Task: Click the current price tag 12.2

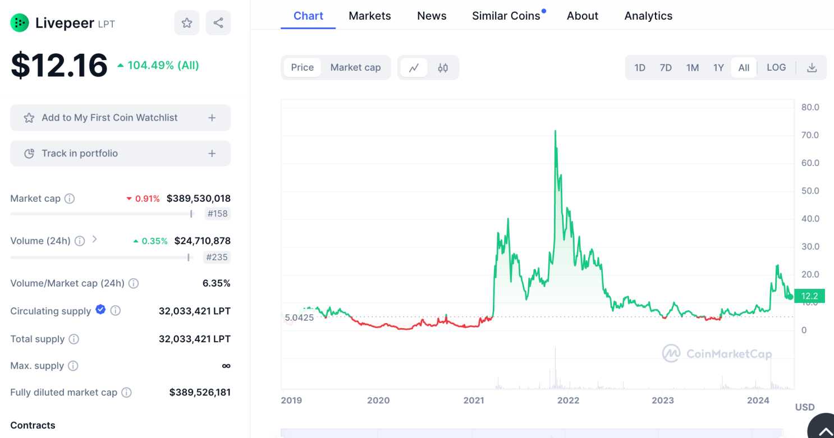Action: [x=809, y=296]
